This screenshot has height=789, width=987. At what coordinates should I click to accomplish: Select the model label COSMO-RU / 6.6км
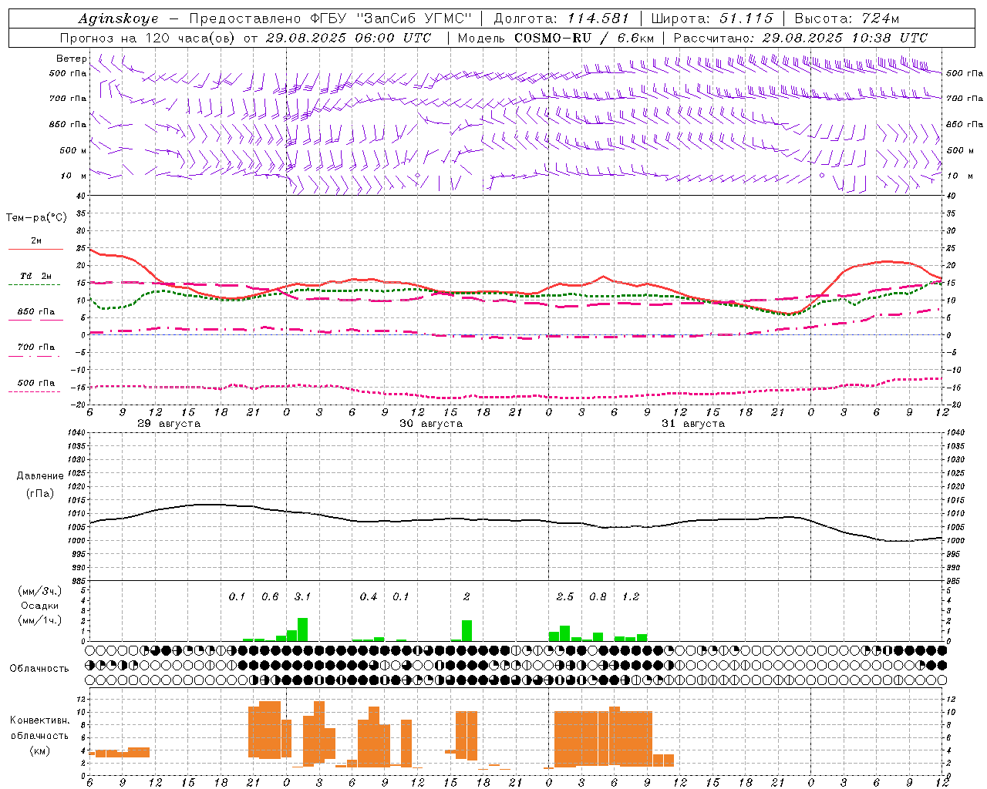[584, 38]
